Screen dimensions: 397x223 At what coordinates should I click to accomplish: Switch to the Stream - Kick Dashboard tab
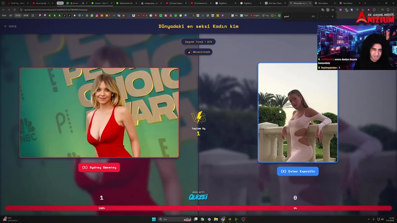click(101, 3)
